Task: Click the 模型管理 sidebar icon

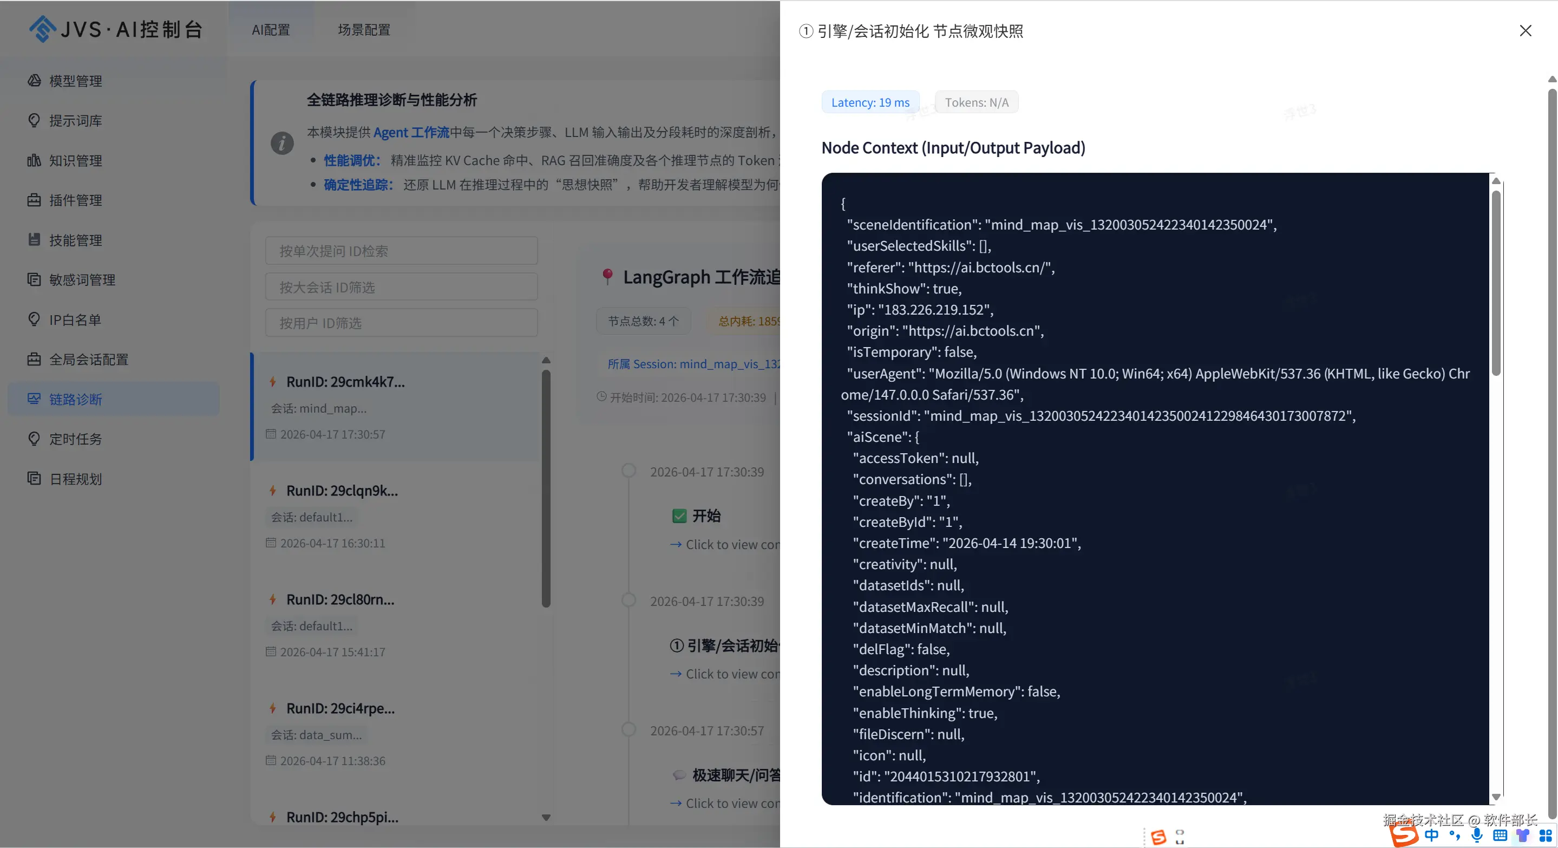Action: click(x=35, y=81)
